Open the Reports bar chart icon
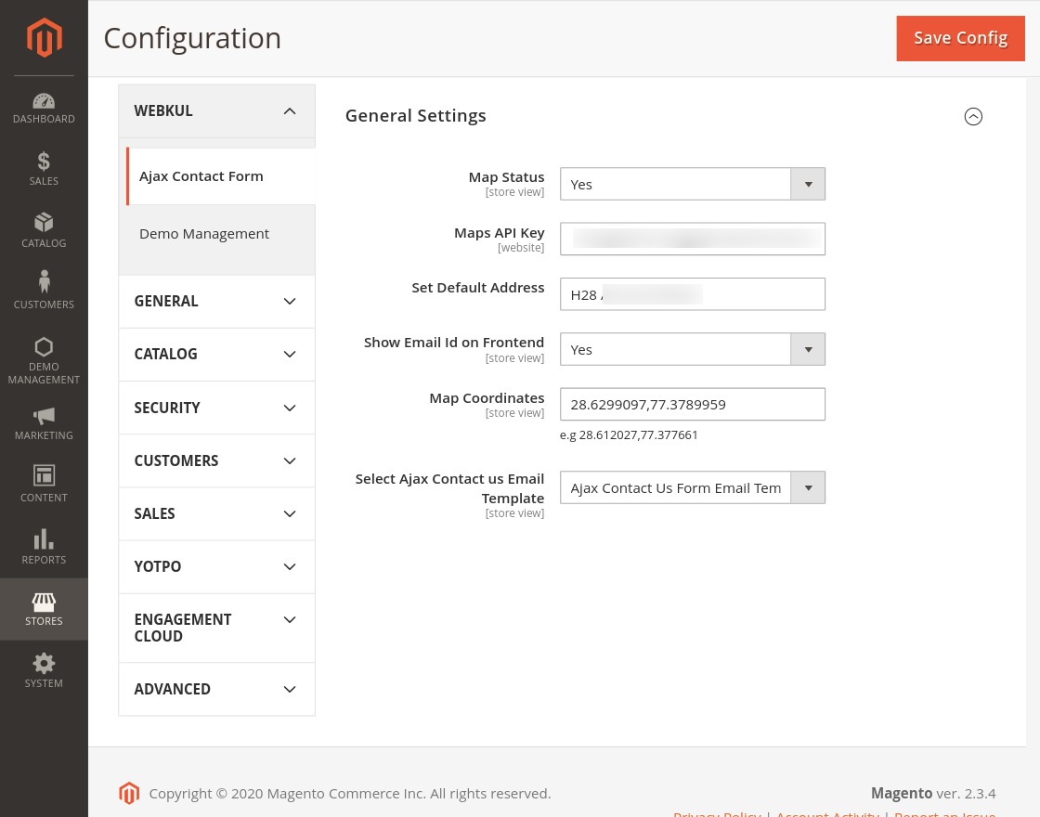The width and height of the screenshot is (1040, 817). click(x=44, y=539)
